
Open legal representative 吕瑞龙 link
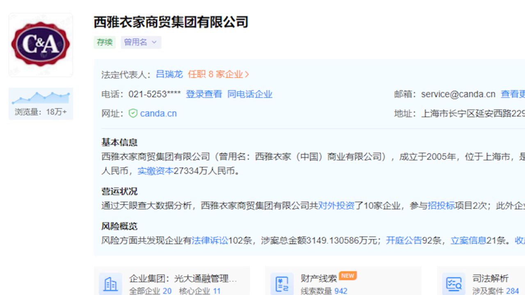[169, 74]
